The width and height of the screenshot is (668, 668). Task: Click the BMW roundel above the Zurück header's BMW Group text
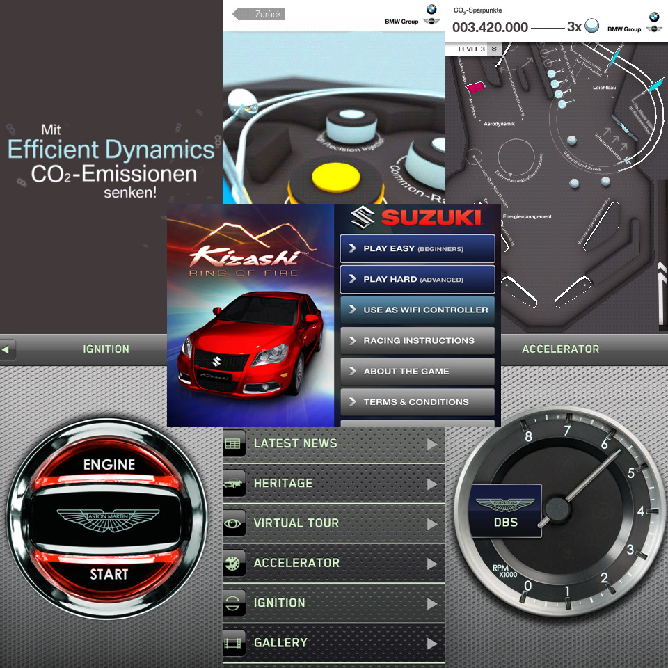[x=431, y=9]
